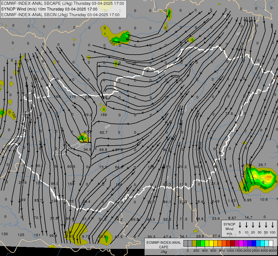
Task: Pick the first gray swatch of the CAPE bar
Action: tap(186, 243)
